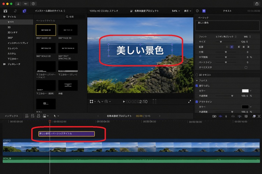
Task: Show the Titles and Generators sidebar
Action: tap(24, 11)
